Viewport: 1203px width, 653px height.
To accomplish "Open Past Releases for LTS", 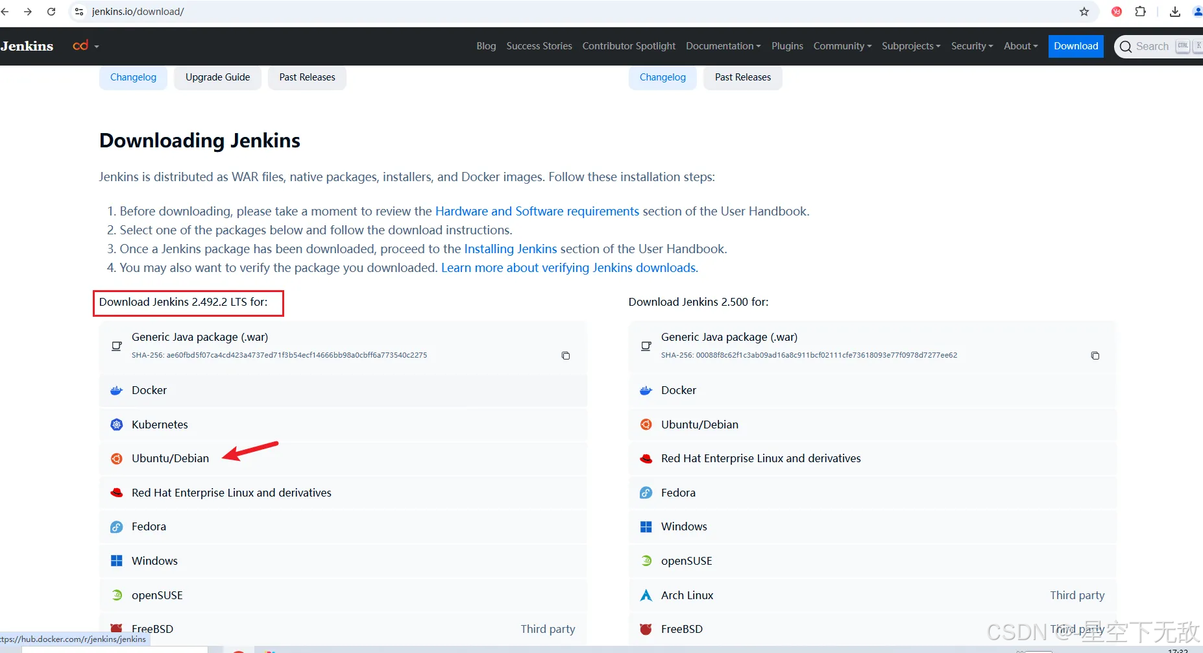I will [307, 77].
